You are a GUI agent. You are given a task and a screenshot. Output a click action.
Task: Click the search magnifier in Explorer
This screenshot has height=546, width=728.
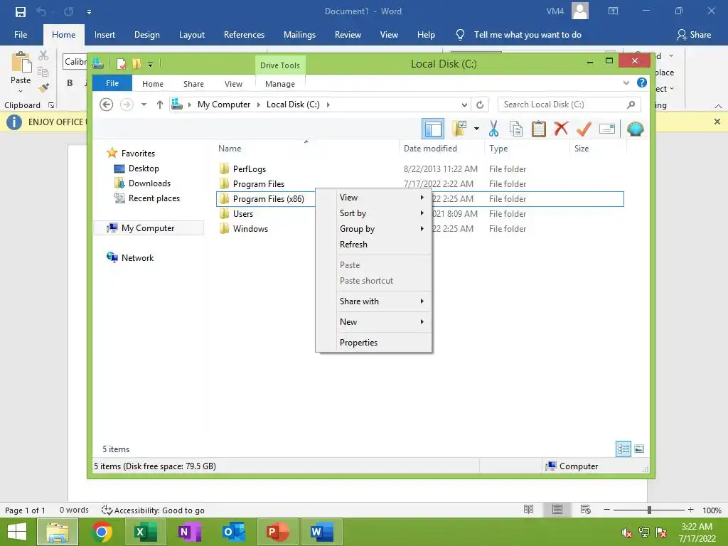[x=631, y=105]
